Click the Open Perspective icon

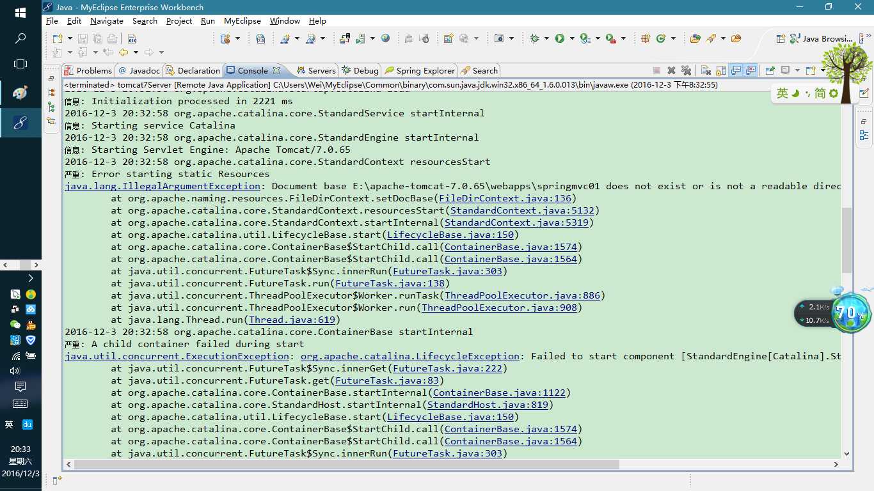click(781, 38)
